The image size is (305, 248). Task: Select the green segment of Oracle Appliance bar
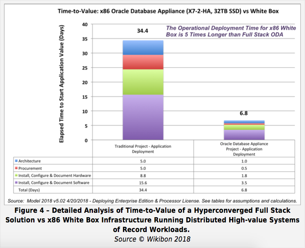(x=244, y=127)
